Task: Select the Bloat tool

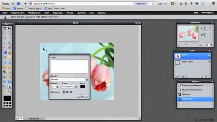Action: pyautogui.click(x=5, y=82)
